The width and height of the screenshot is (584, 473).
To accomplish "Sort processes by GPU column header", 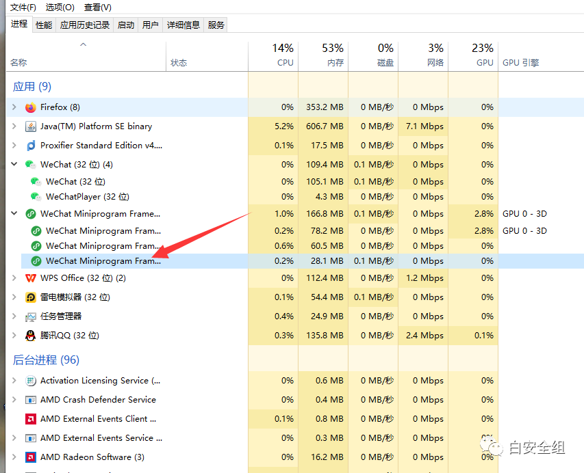I will click(473, 56).
